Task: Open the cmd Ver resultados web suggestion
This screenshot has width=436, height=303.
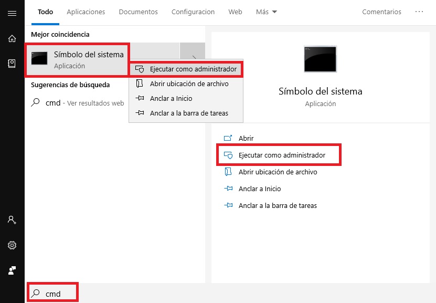Action: [x=79, y=103]
